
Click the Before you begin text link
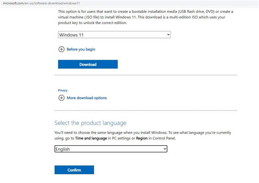81,49
